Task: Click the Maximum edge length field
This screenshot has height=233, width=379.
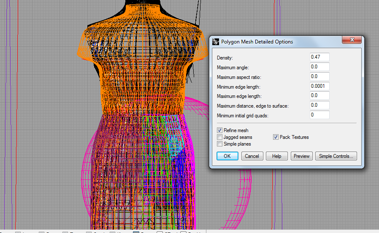Action: click(x=319, y=96)
